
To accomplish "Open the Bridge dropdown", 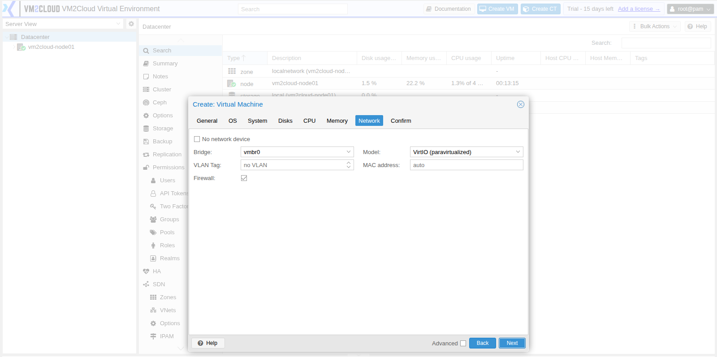I will click(x=349, y=152).
